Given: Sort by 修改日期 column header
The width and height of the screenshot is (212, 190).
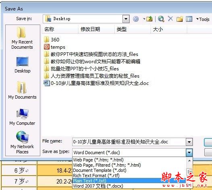Looking at the screenshot, I should (96, 29).
